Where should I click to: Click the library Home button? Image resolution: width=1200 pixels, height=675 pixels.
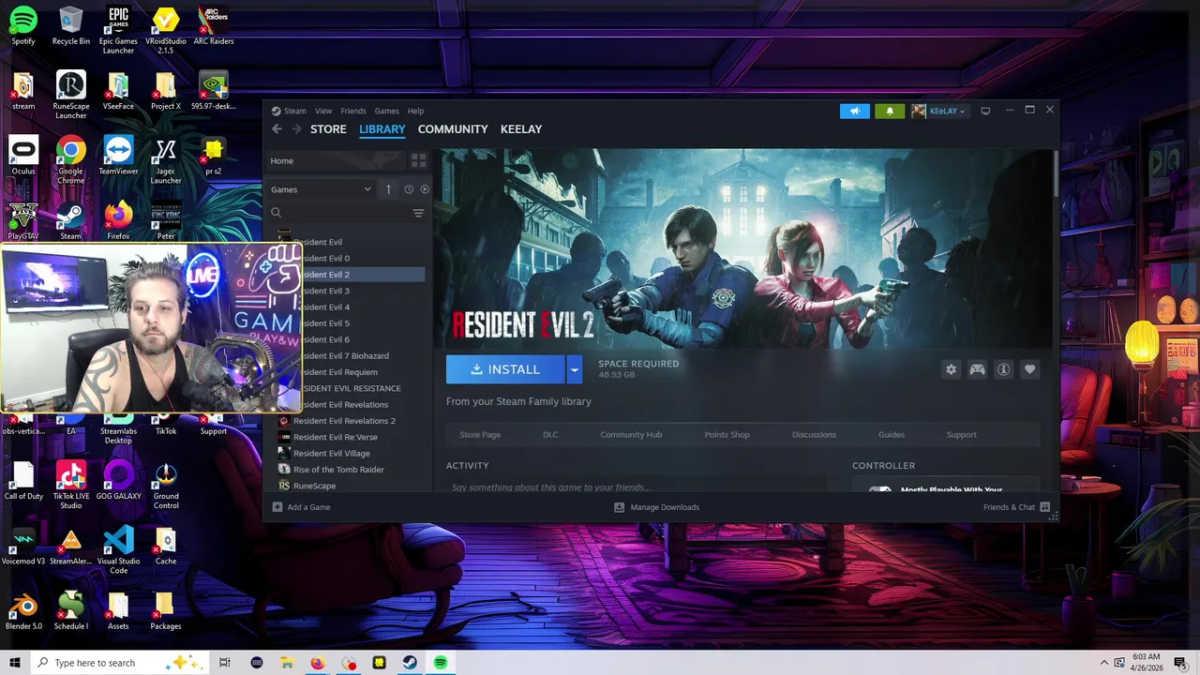click(336, 160)
